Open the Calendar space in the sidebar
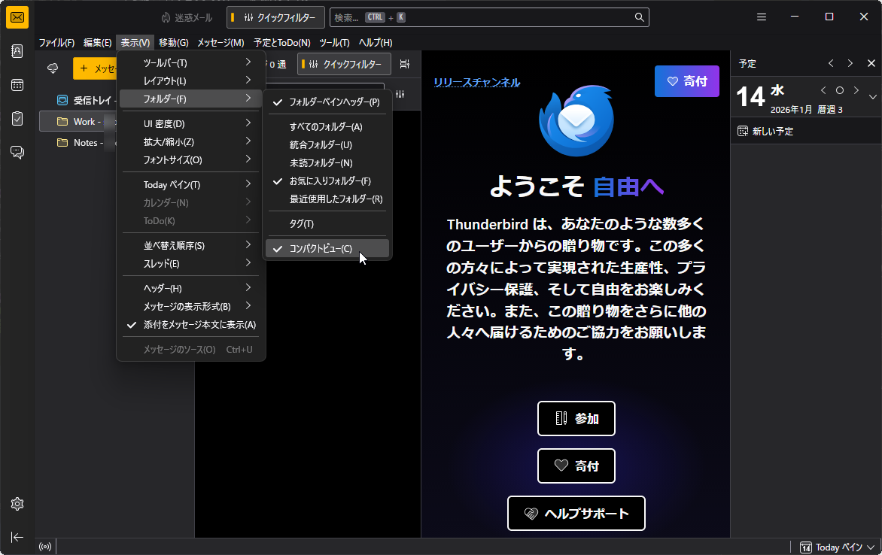This screenshot has height=555, width=882. click(17, 85)
